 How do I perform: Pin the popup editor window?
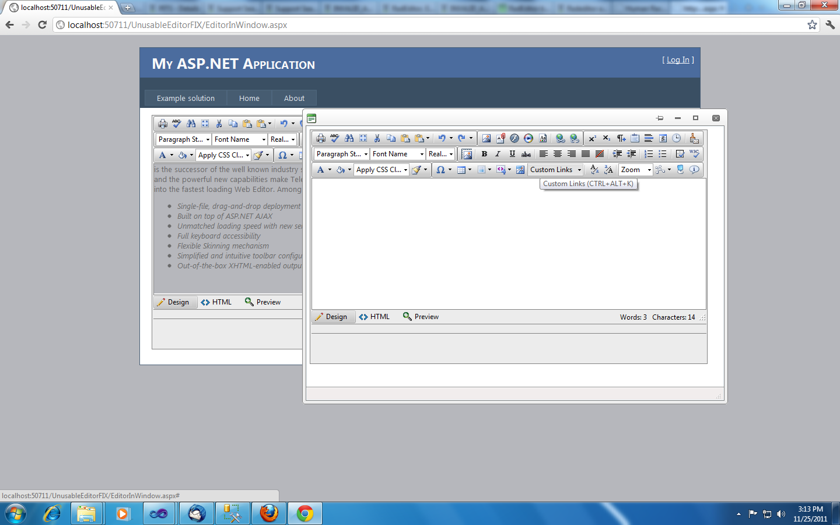pyautogui.click(x=660, y=118)
